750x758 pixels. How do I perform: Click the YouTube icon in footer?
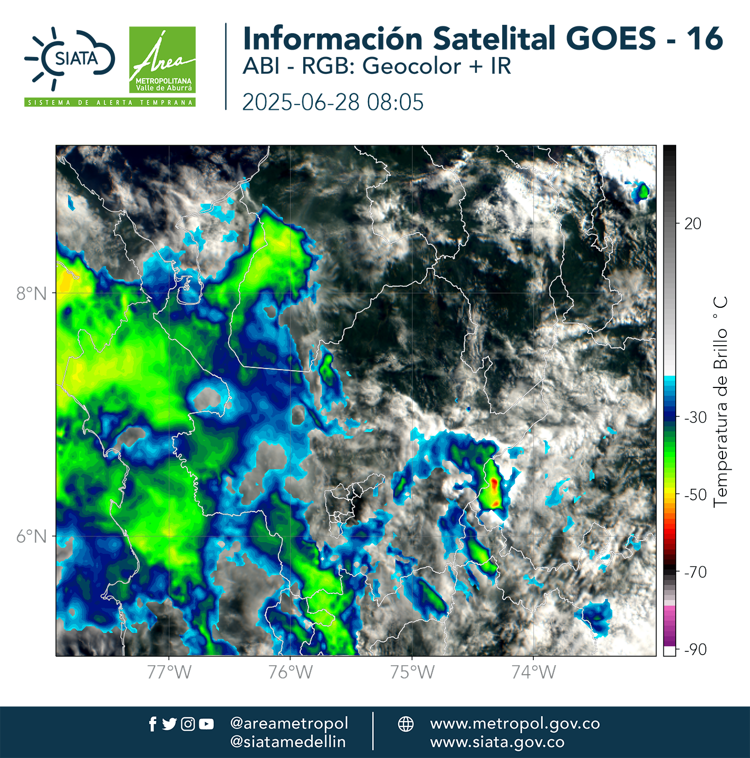206,724
